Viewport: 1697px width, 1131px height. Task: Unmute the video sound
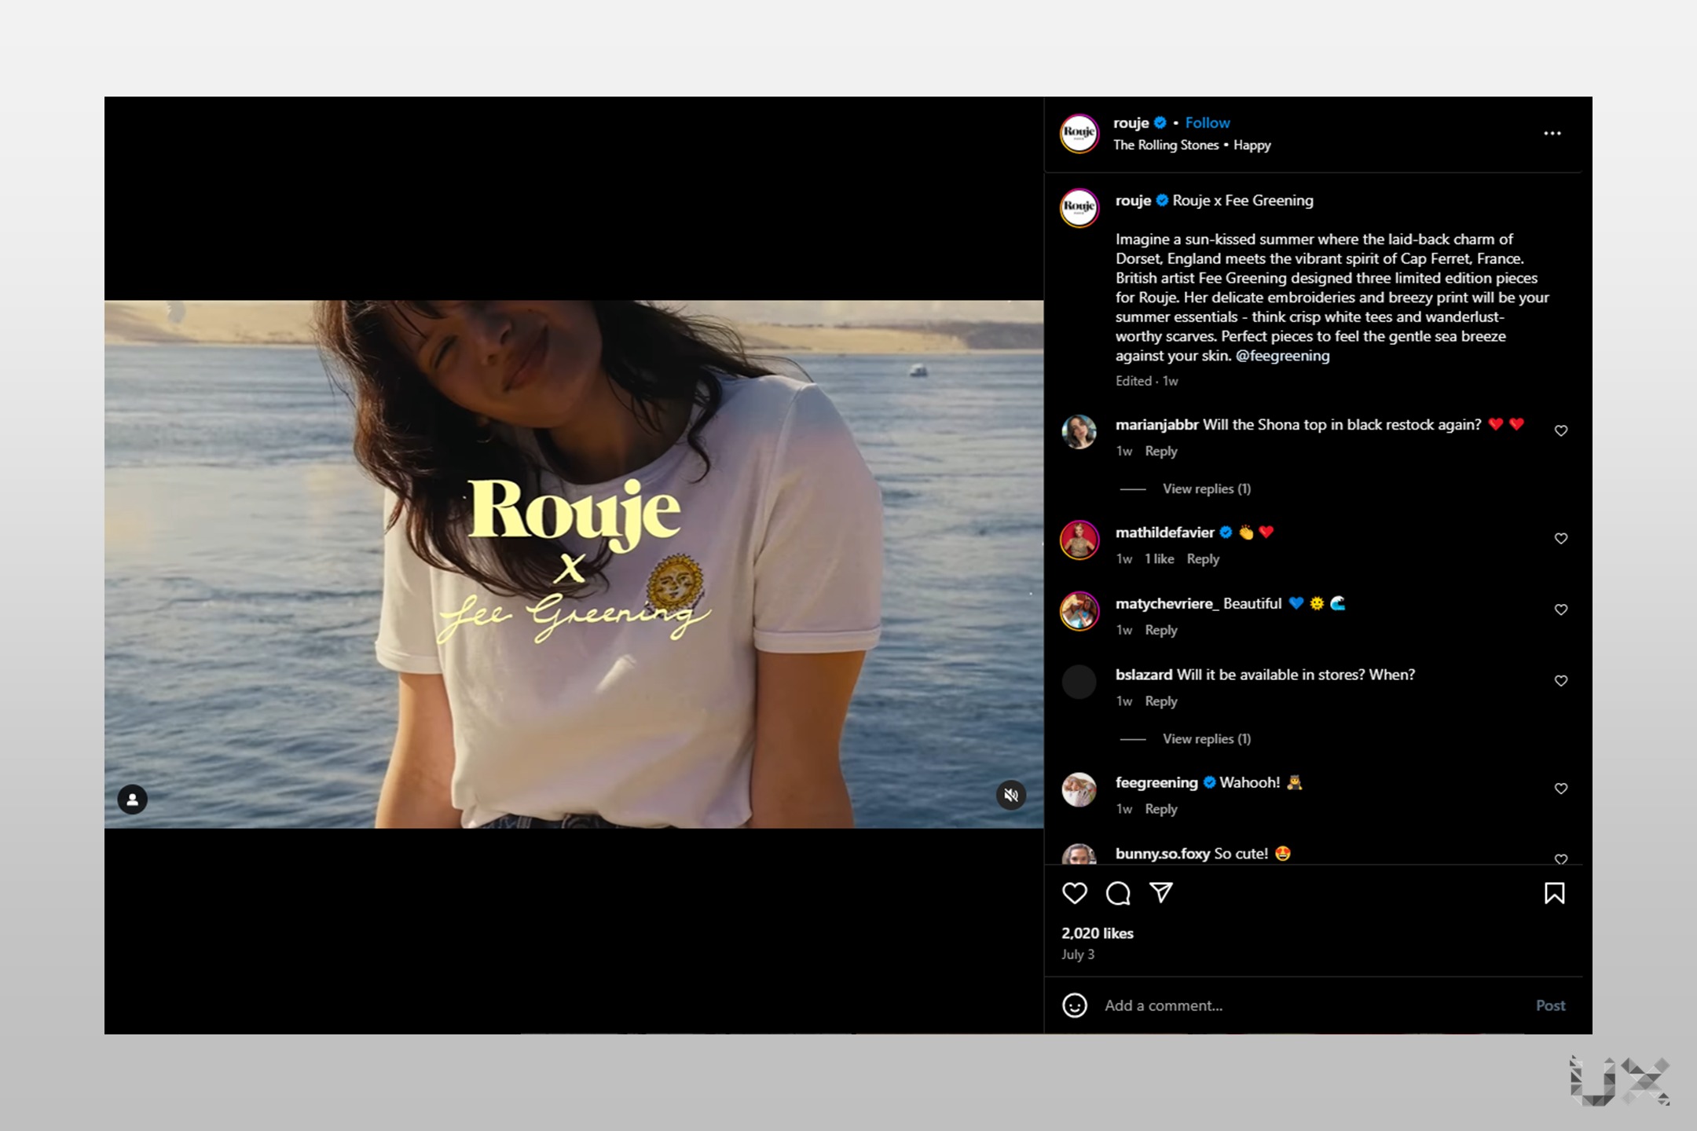click(1011, 796)
